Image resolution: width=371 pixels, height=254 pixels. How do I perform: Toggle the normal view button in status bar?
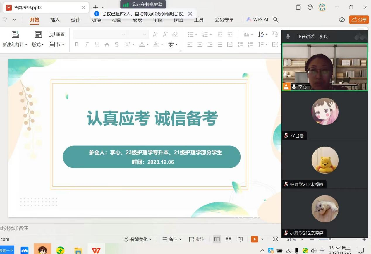coord(217,239)
